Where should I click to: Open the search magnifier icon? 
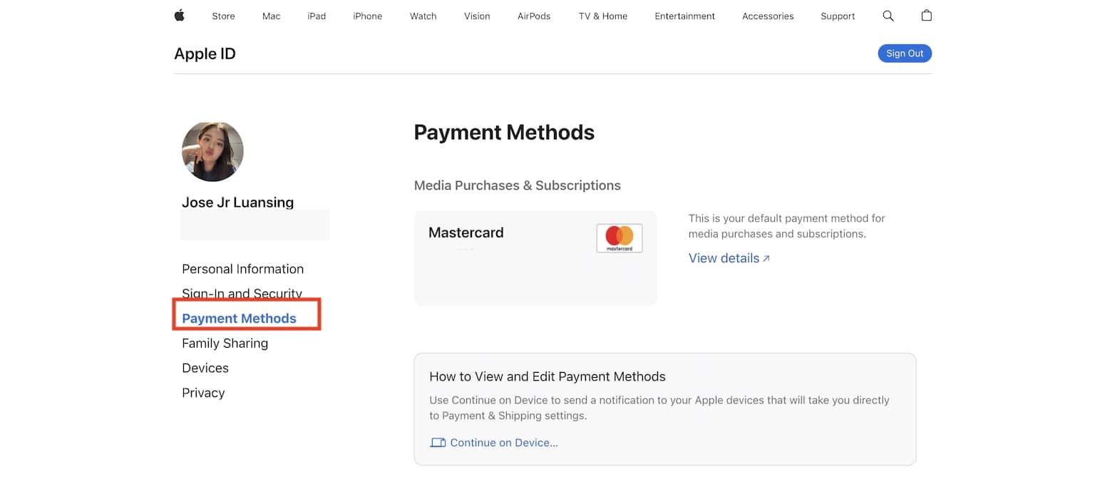pyautogui.click(x=888, y=16)
